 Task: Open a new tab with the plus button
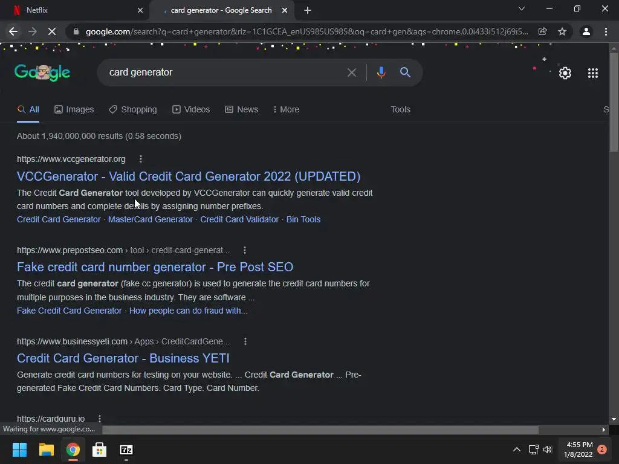coord(308,10)
